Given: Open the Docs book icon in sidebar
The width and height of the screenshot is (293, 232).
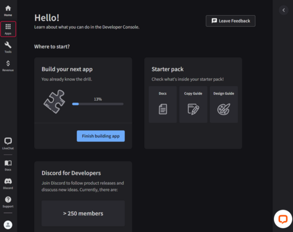Looking at the screenshot, I should (8, 165).
